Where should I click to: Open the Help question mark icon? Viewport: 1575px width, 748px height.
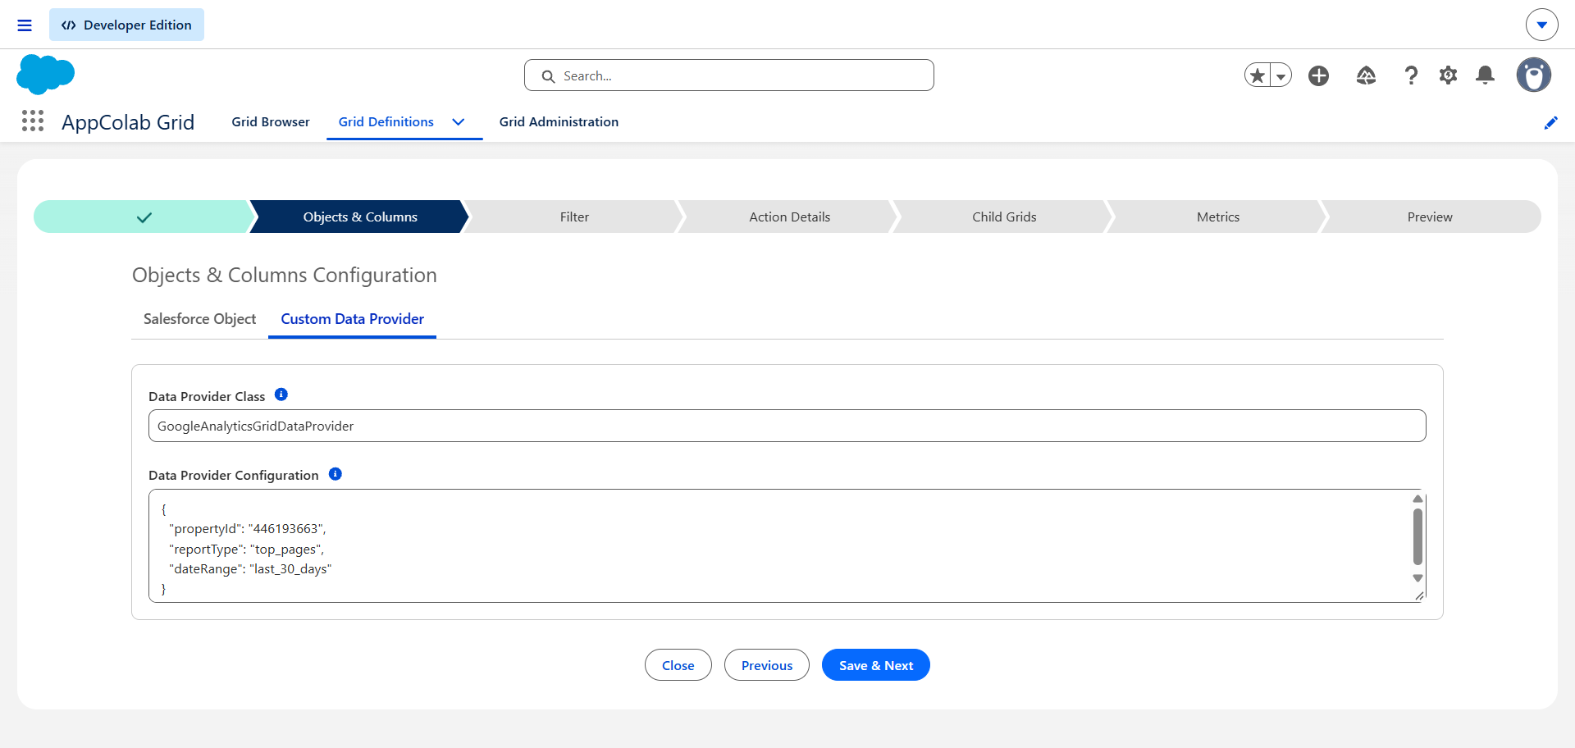tap(1411, 75)
